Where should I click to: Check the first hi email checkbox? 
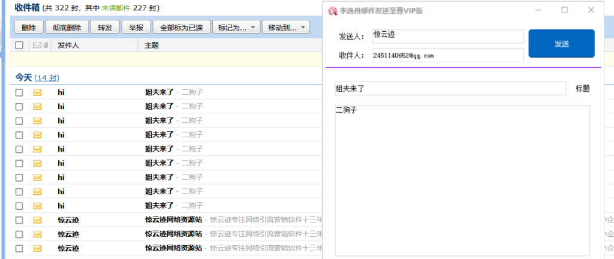tap(19, 92)
